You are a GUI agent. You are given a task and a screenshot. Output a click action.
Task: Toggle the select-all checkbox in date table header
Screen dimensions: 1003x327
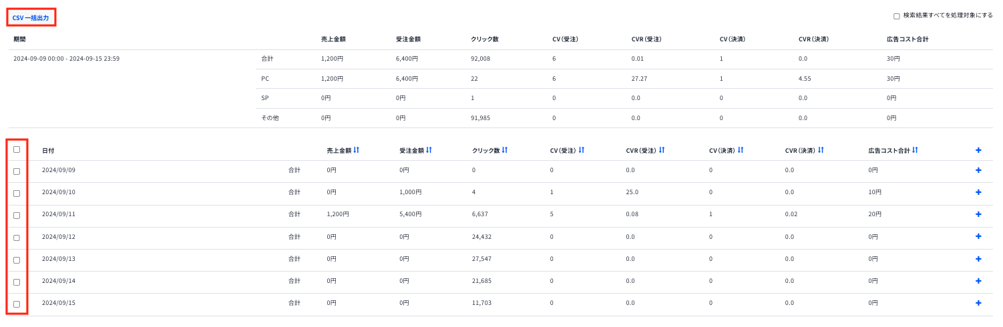17,149
